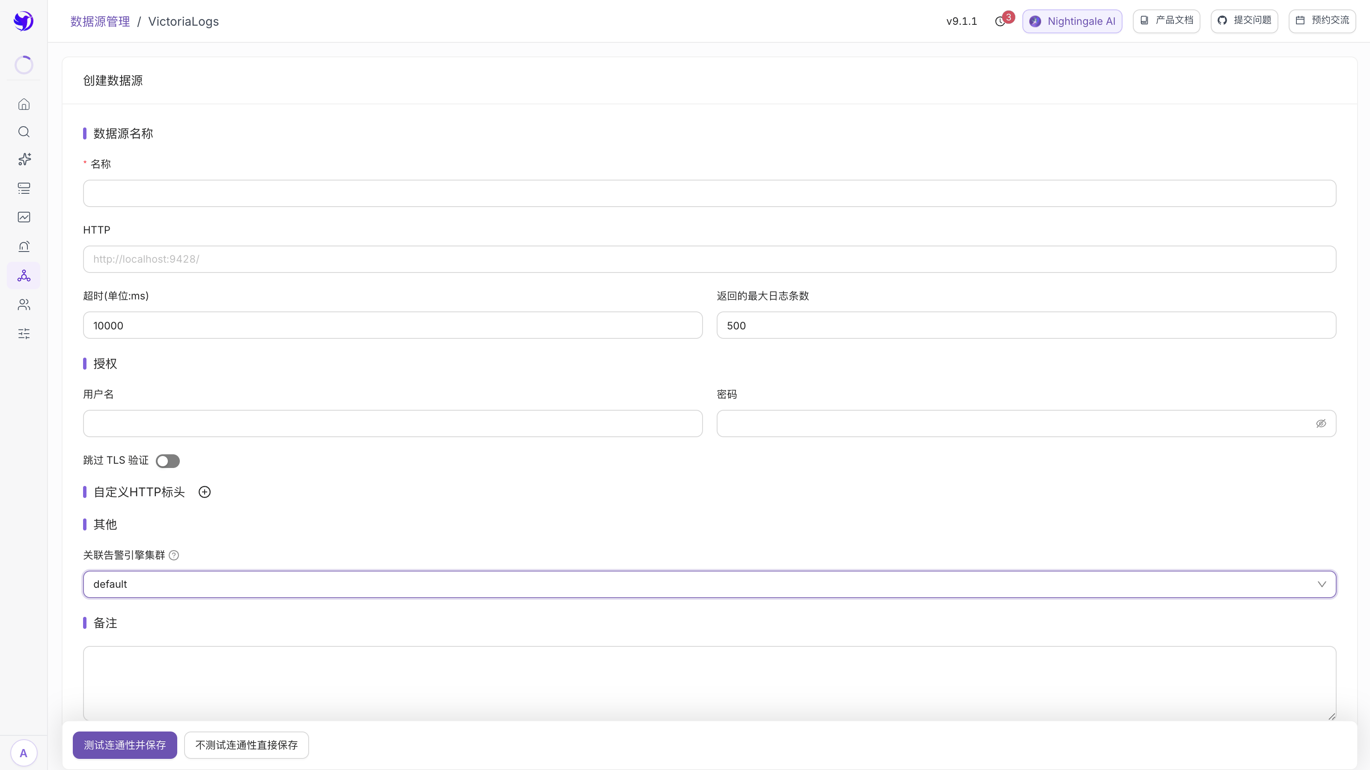The height and width of the screenshot is (770, 1370).
Task: Open Nightingale AI assistant
Action: point(1072,21)
